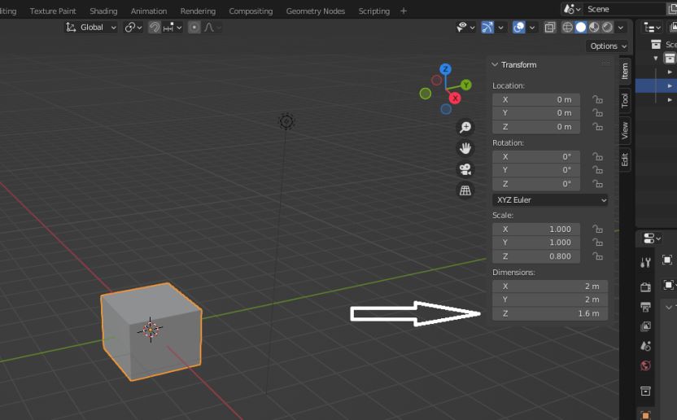Open the View tab in the sidebar
The width and height of the screenshot is (677, 420).
point(625,129)
